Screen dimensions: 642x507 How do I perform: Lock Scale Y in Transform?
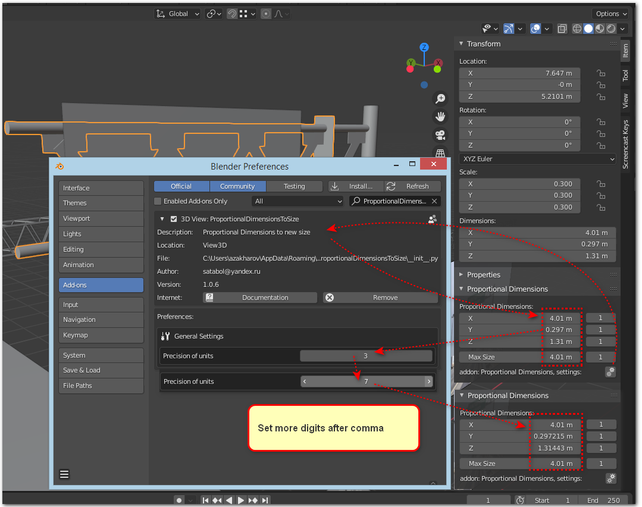tap(600, 196)
